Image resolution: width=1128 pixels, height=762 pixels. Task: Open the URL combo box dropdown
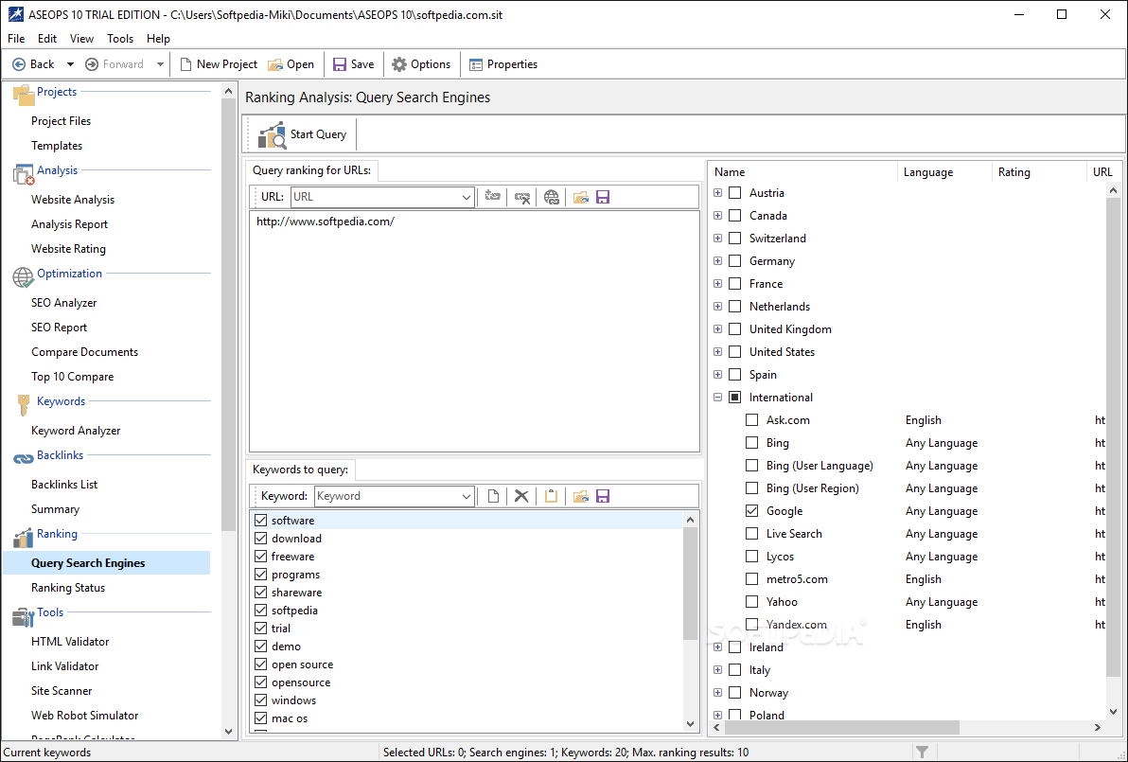[467, 197]
